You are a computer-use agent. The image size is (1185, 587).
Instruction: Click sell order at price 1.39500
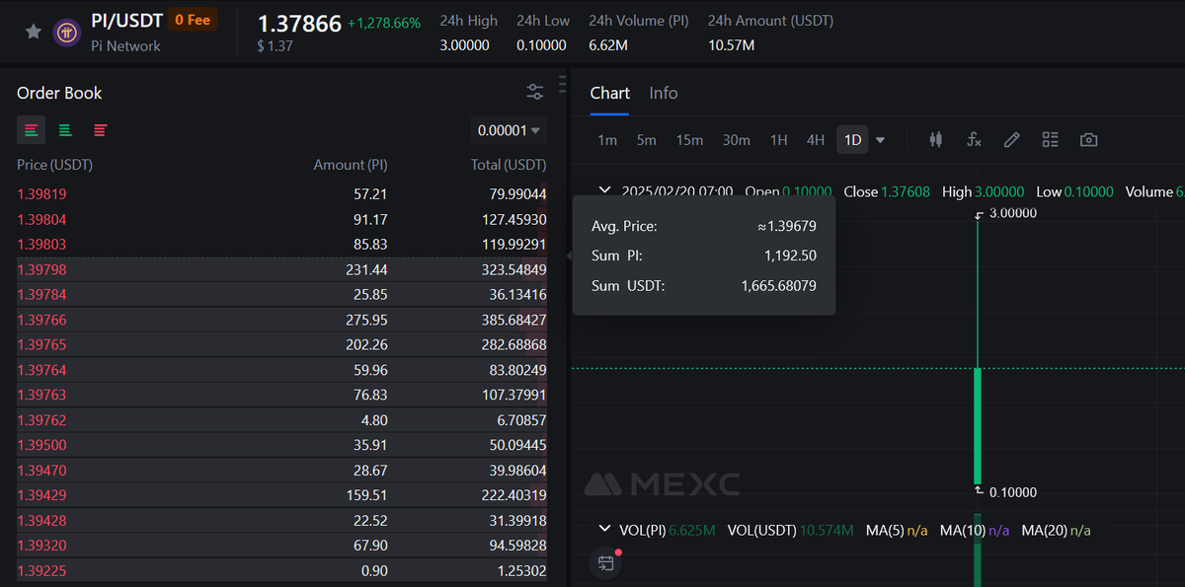pyautogui.click(x=281, y=445)
